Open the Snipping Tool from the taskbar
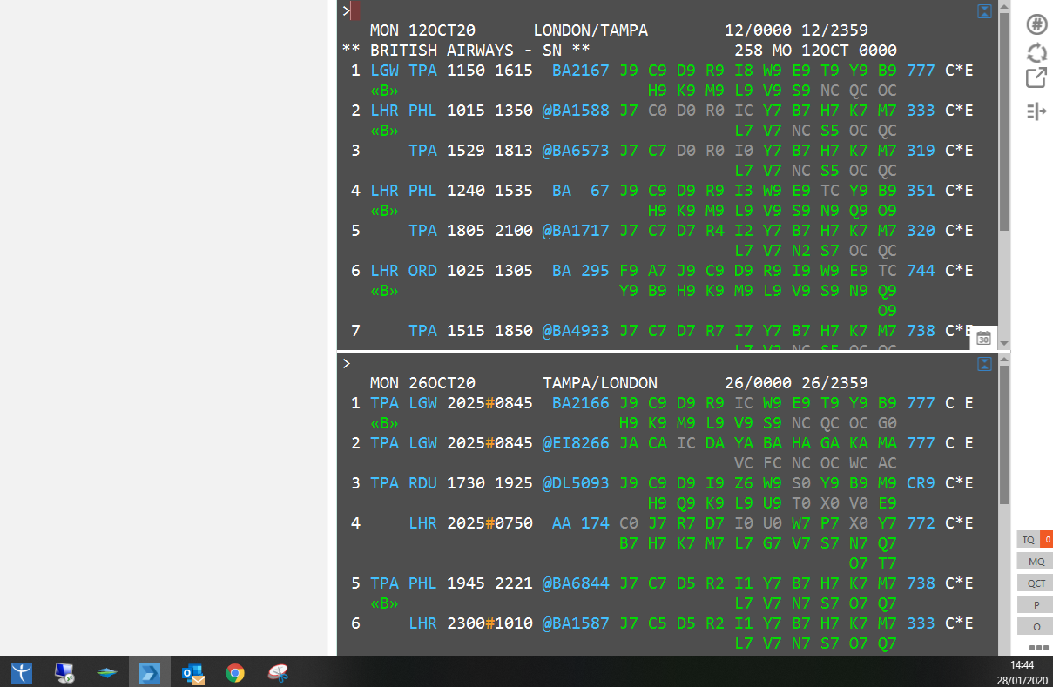 (x=278, y=672)
